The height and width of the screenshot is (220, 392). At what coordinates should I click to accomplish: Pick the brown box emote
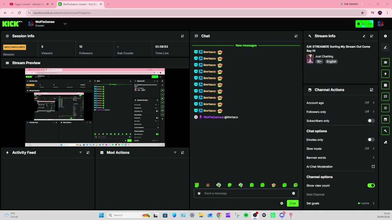(208, 185)
